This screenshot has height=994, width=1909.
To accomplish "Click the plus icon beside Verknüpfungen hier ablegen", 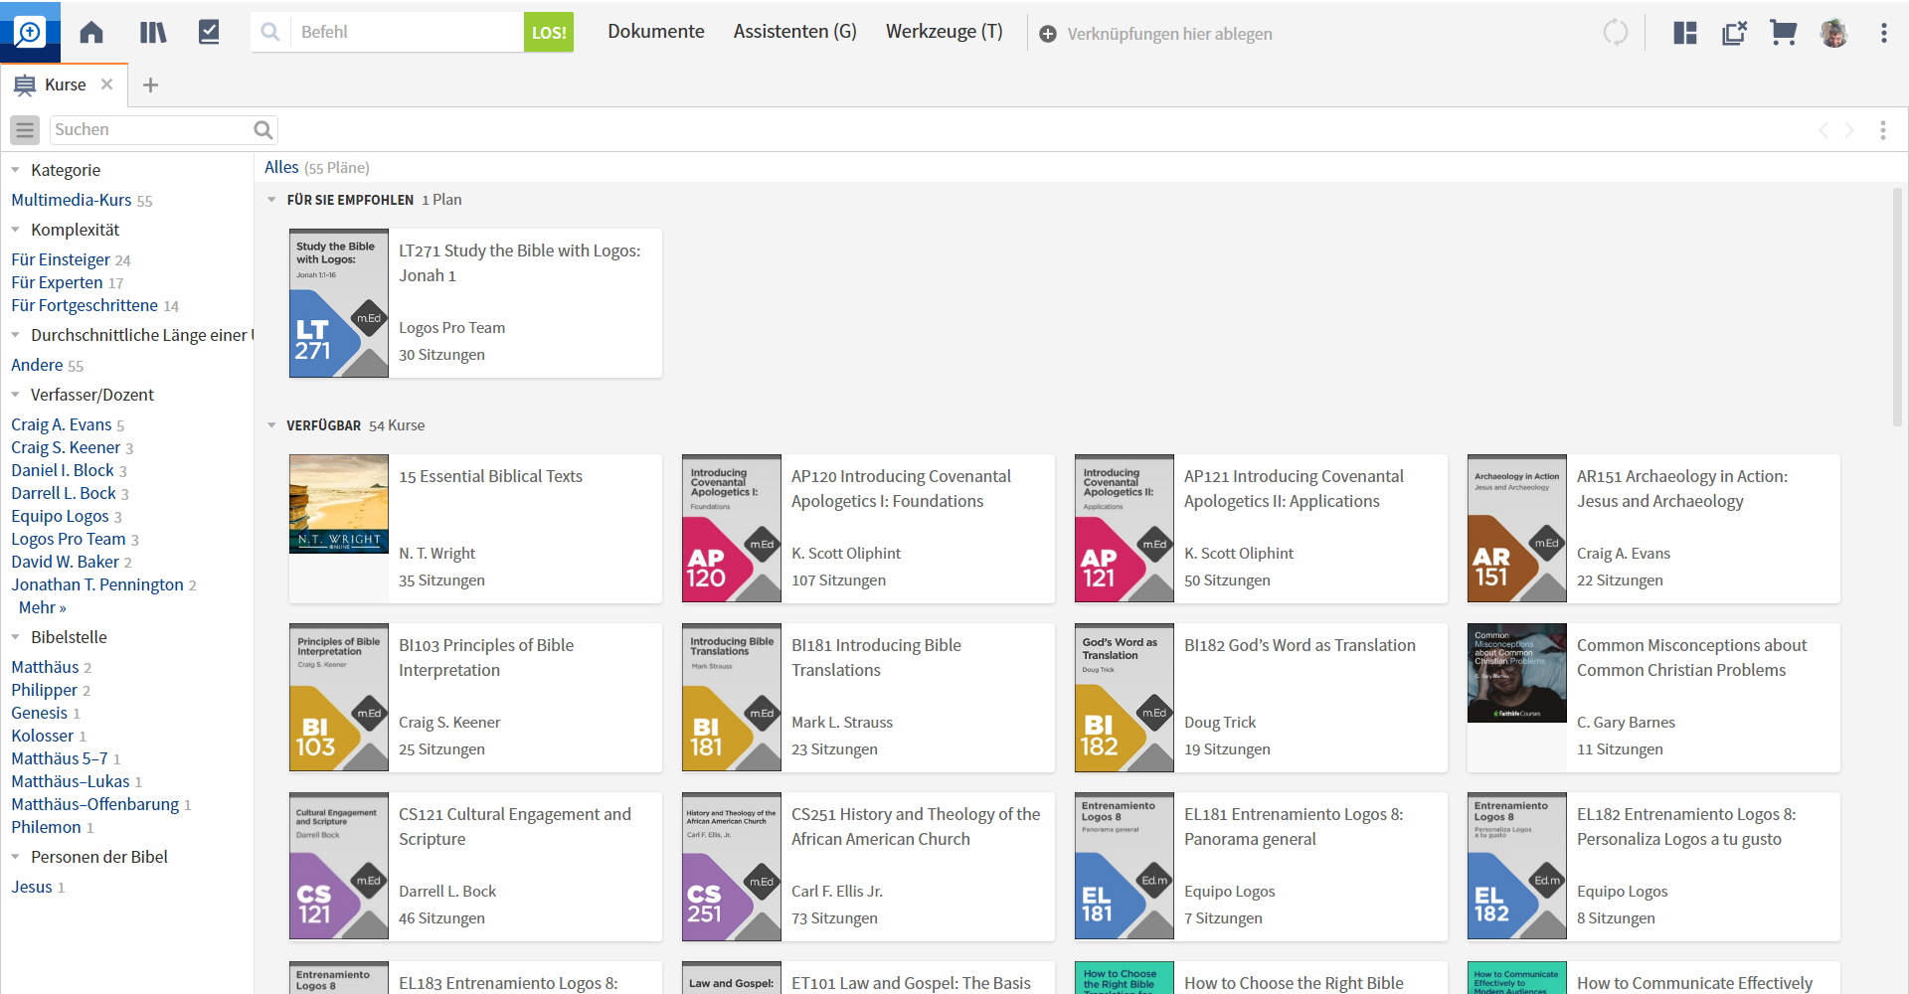I will (1048, 34).
